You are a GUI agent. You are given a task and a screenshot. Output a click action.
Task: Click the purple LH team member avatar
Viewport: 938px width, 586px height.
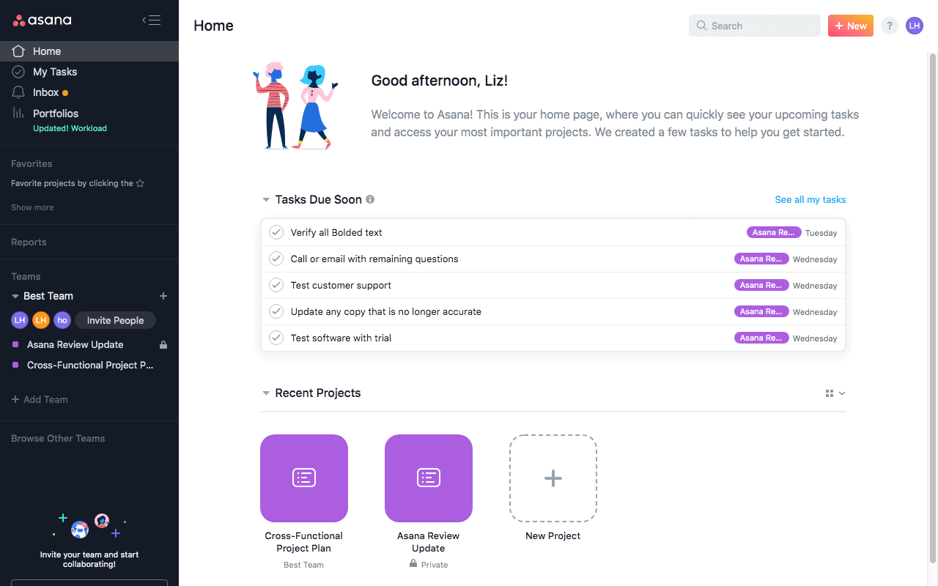(x=20, y=320)
